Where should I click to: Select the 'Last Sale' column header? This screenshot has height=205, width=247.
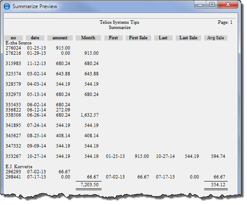click(x=188, y=38)
